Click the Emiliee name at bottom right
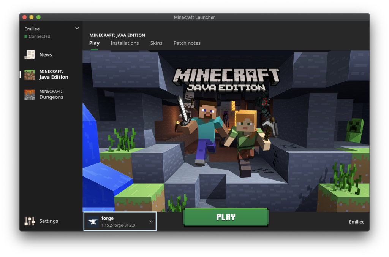The image size is (389, 257). 356,222
